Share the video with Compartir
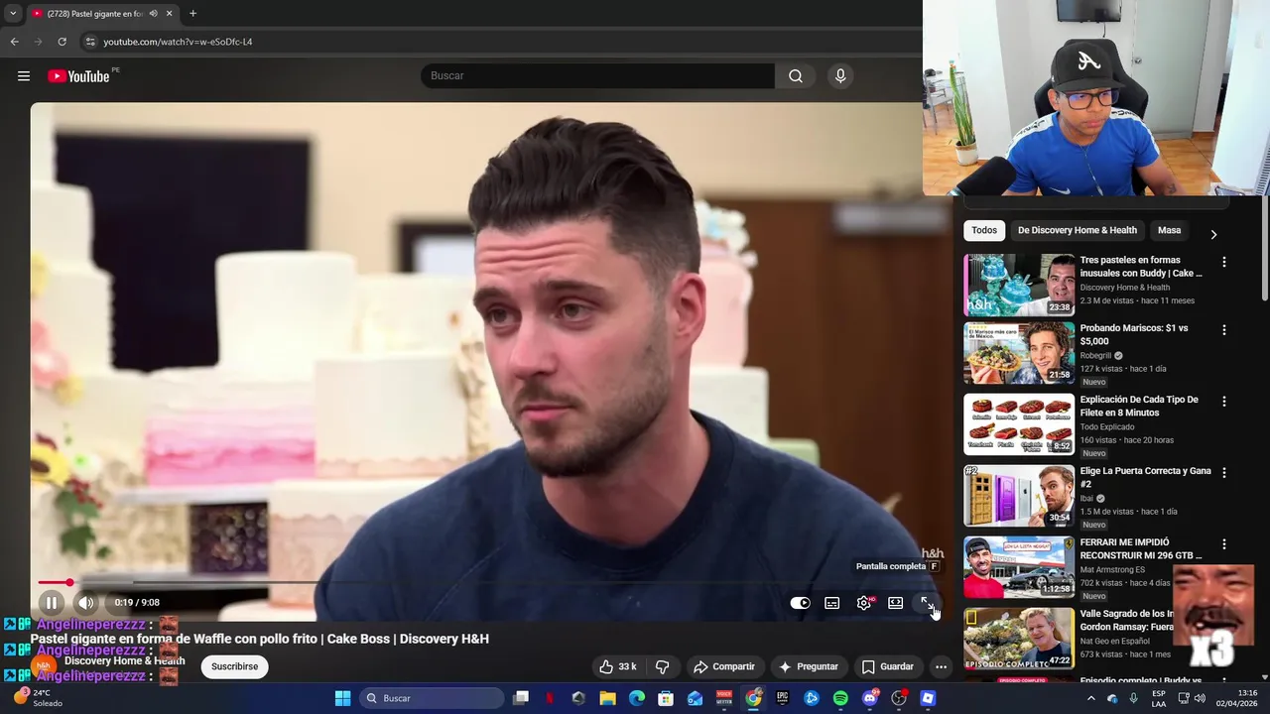1270x714 pixels. click(724, 666)
